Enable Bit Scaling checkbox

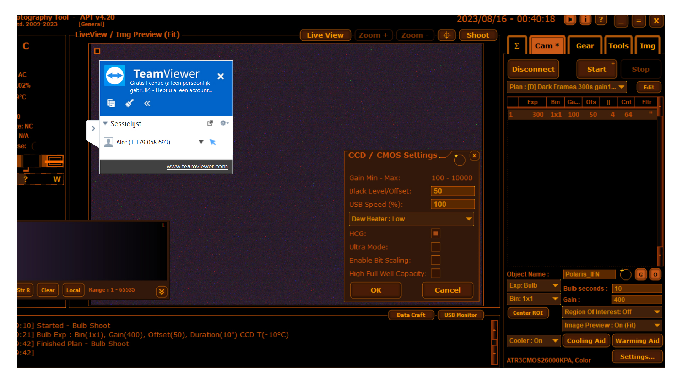435,260
